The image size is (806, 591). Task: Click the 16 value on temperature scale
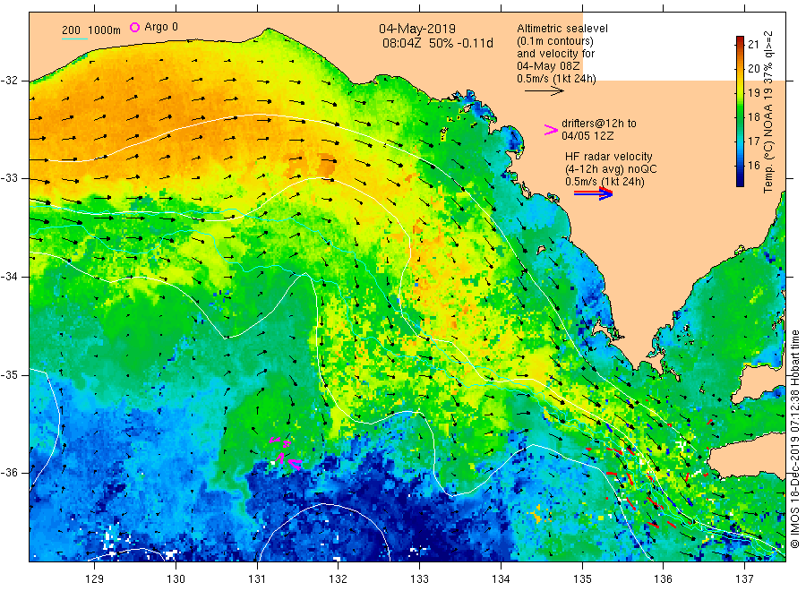pos(753,165)
